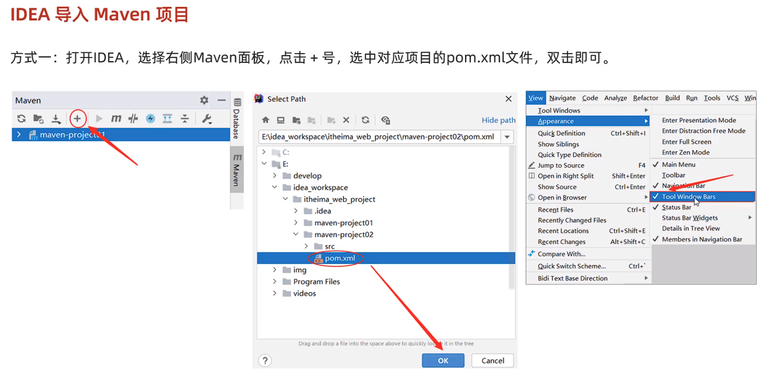Expand the .idea folder

click(x=296, y=211)
